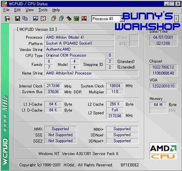Open the Tools menu
The width and height of the screenshot is (182, 171).
pos(43,10)
